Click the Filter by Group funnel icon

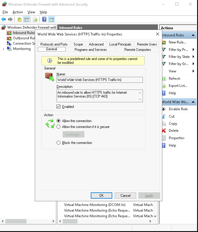point(164,64)
